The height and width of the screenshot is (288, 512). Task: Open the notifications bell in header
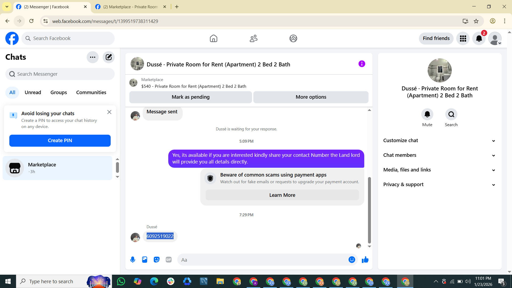pyautogui.click(x=479, y=38)
